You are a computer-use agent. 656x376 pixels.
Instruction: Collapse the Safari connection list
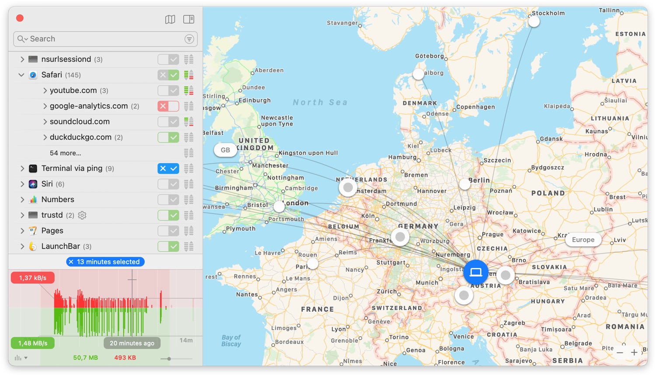(x=21, y=75)
